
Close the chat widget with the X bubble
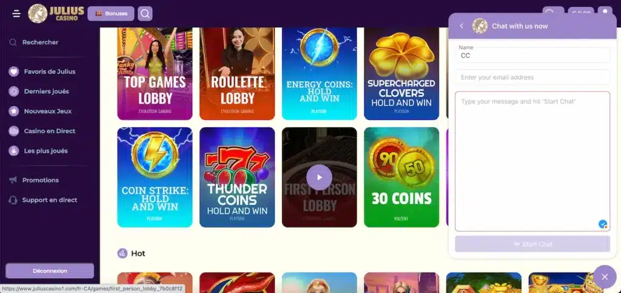[605, 277]
